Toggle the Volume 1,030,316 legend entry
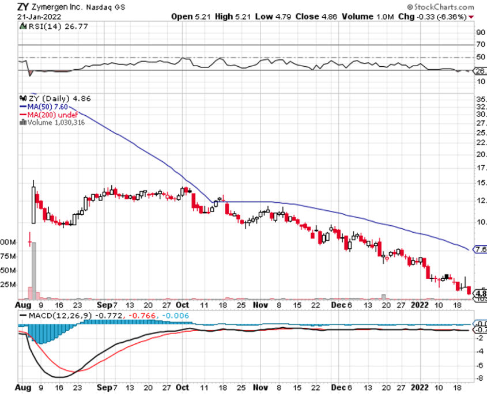Viewport: 487px width, 394px height. click(x=56, y=122)
